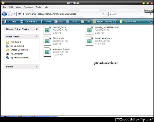154x122 pixels.
Task: Click the My Network Places icon
Action: pos(8,58)
